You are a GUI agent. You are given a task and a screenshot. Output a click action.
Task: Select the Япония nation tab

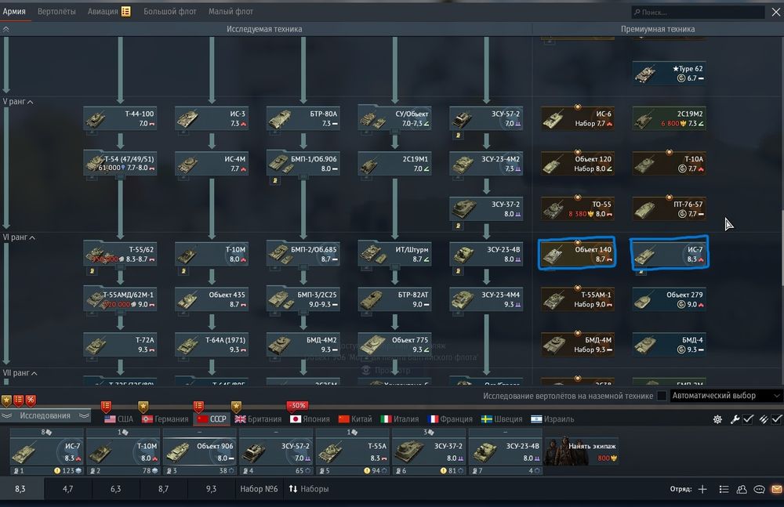[x=310, y=419]
